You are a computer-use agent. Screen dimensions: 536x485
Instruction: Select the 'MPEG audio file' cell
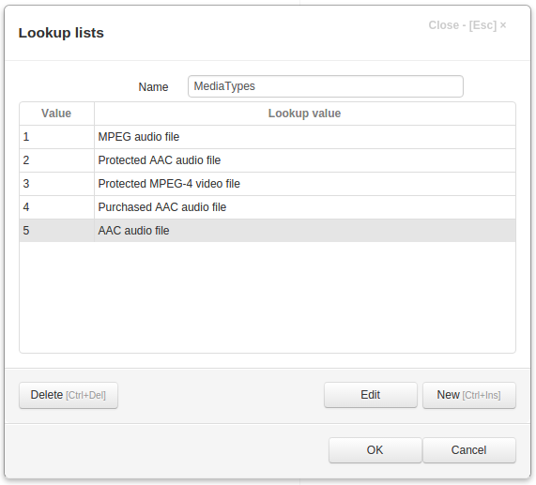305,137
